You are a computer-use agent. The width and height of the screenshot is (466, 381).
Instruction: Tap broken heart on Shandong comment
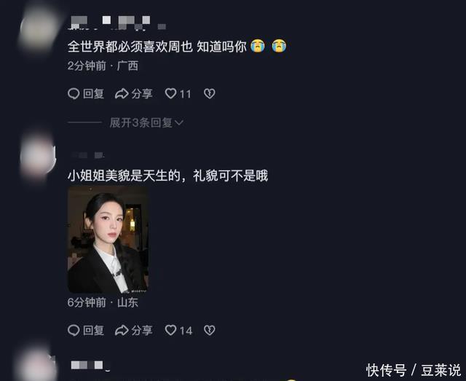[x=210, y=330]
